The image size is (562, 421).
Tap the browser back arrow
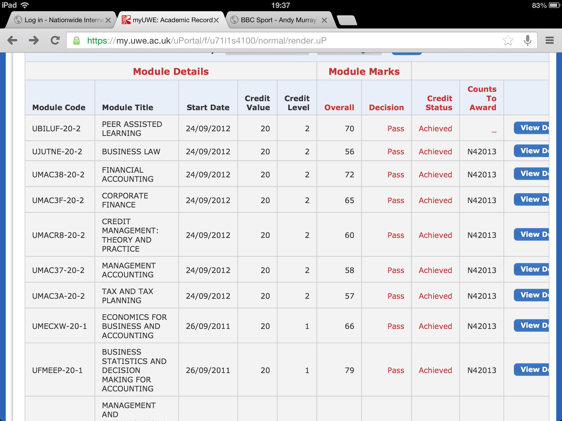coord(12,41)
